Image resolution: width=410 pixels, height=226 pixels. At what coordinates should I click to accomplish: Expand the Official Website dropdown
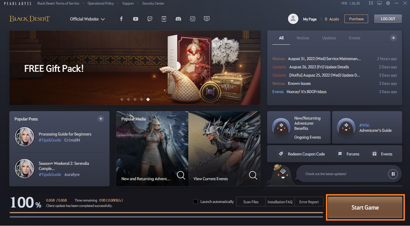click(x=87, y=19)
